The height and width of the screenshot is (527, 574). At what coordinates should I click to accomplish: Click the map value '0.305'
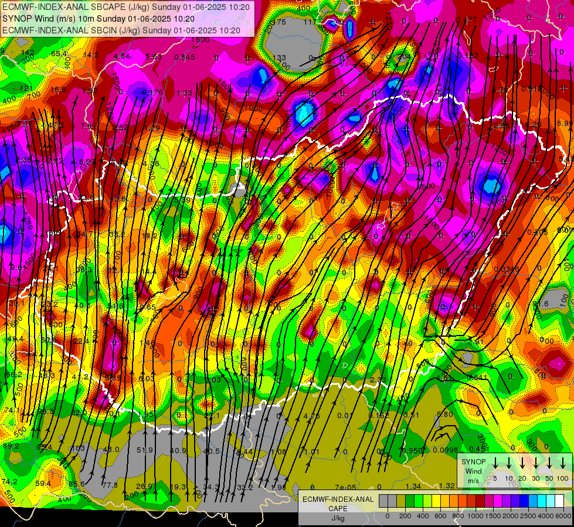(538, 232)
